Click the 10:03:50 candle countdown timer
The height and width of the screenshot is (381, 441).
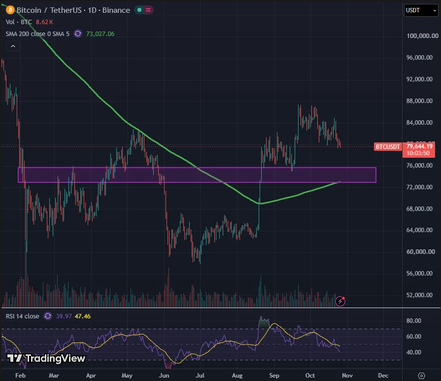coord(418,153)
